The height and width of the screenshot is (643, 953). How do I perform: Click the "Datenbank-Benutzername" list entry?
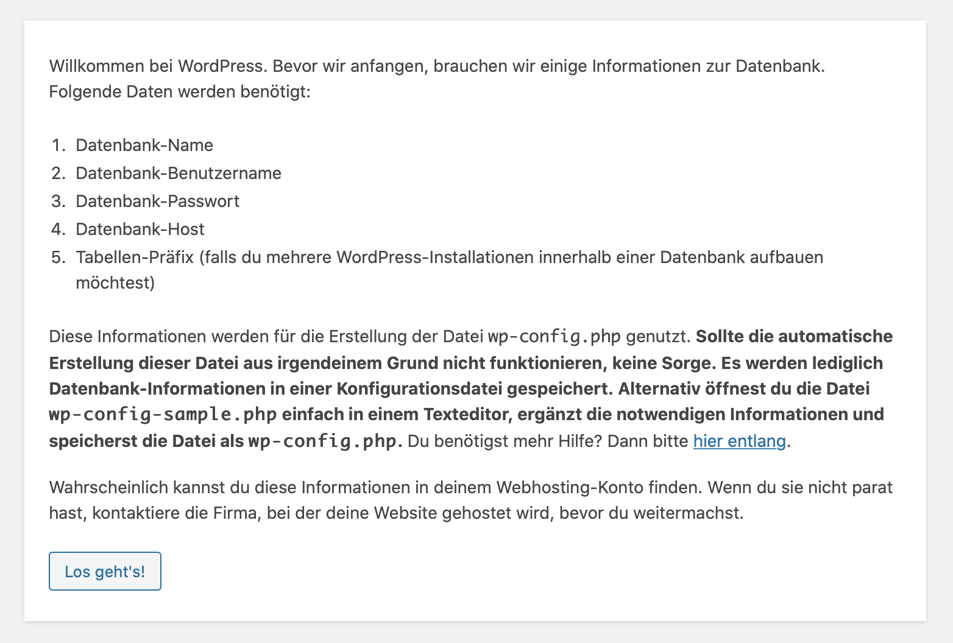coord(179,173)
